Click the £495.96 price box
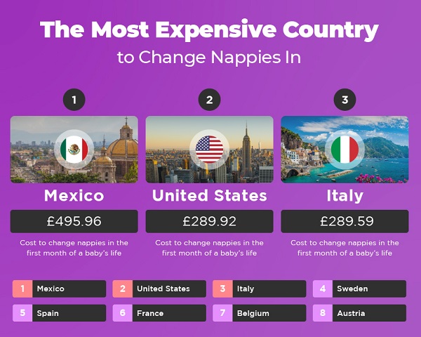421x337 pixels. [x=74, y=221]
